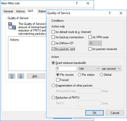Viewport: 127px width, 121px height.
Task: Click the move down arrow icon
Action: coord(21,76)
